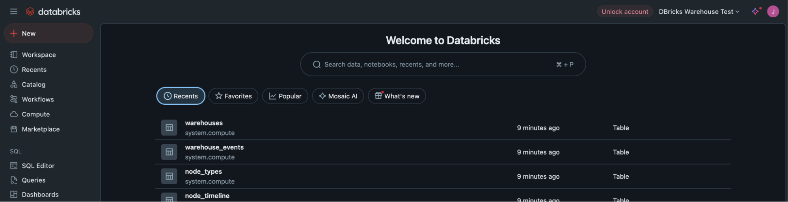This screenshot has height=202, width=788.
Task: Switch to the Favorites tab
Action: pyautogui.click(x=233, y=96)
